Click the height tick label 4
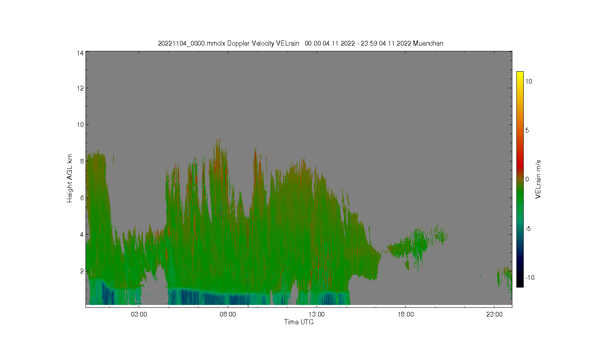Image resolution: width=608 pixels, height=364 pixels. (82, 234)
